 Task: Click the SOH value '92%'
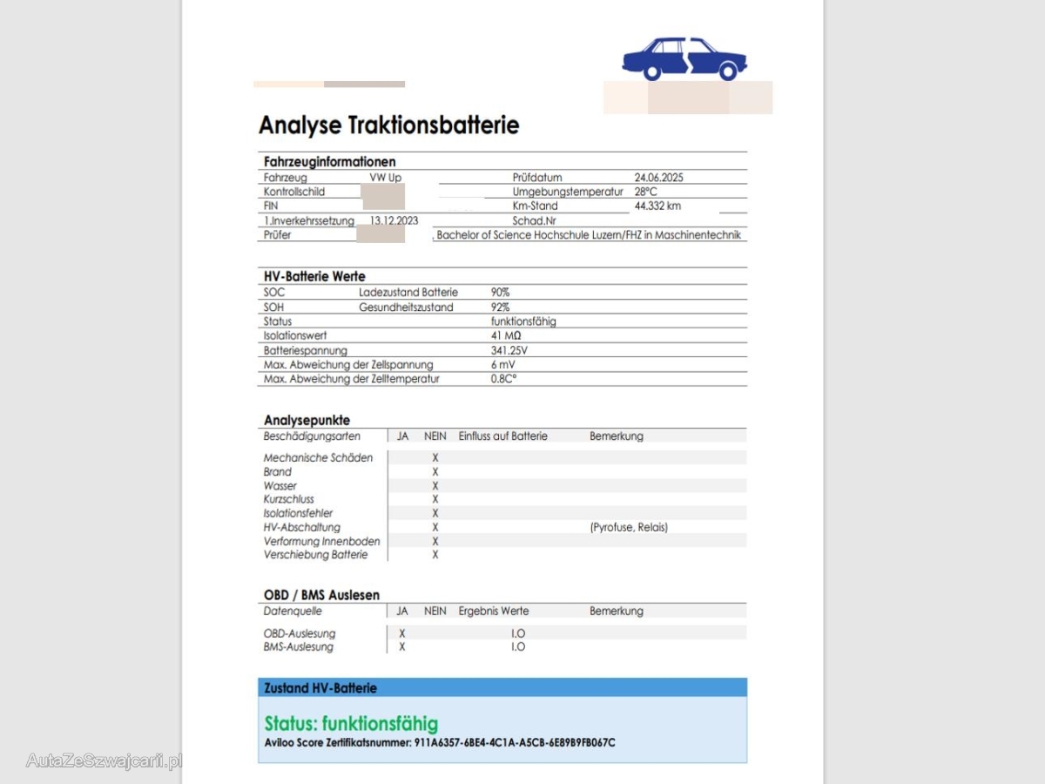coord(501,308)
